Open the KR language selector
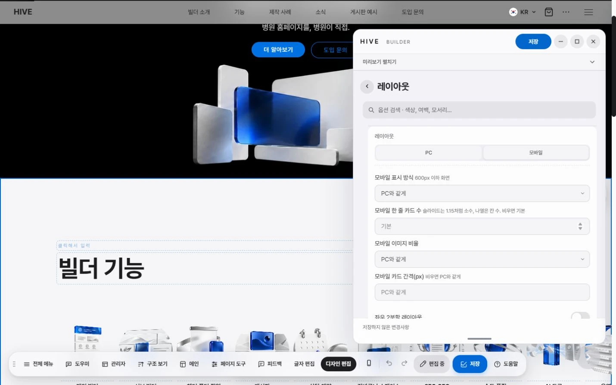Screen dimensions: 616x385 tap(523, 12)
